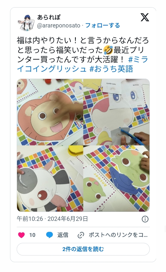
Task: Follow the account via フォローする
Action: [x=103, y=25]
